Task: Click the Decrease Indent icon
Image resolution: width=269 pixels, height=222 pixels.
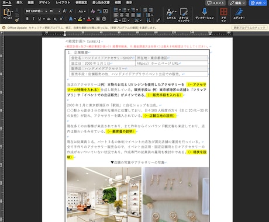Action: click(145, 9)
